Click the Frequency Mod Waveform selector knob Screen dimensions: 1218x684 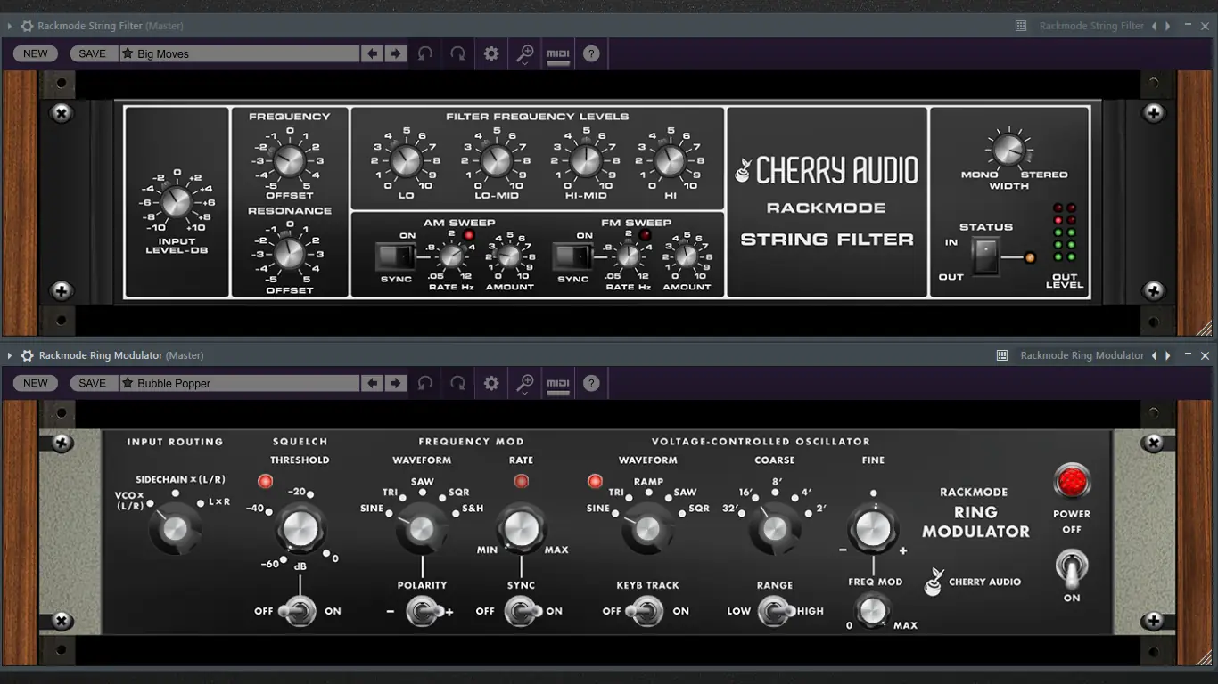pos(421,529)
